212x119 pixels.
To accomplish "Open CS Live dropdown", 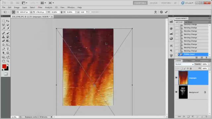I will tap(187, 3).
